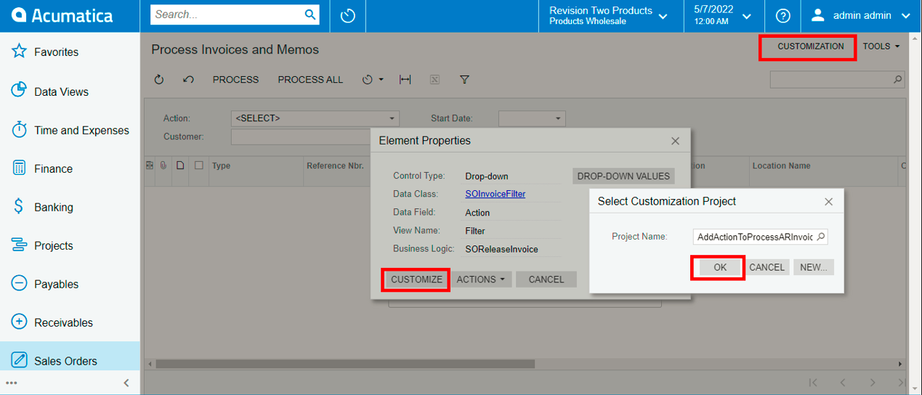
Task: Click the NEW... project button
Action: pyautogui.click(x=814, y=267)
